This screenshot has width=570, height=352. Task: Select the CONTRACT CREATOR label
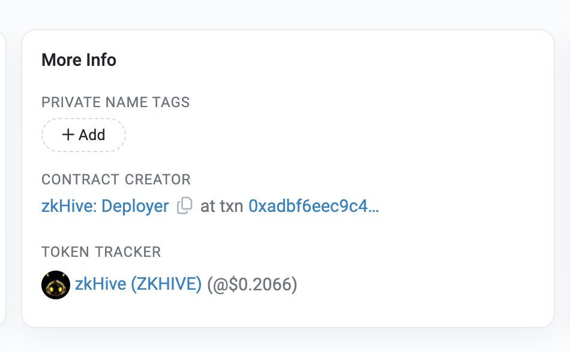click(116, 180)
